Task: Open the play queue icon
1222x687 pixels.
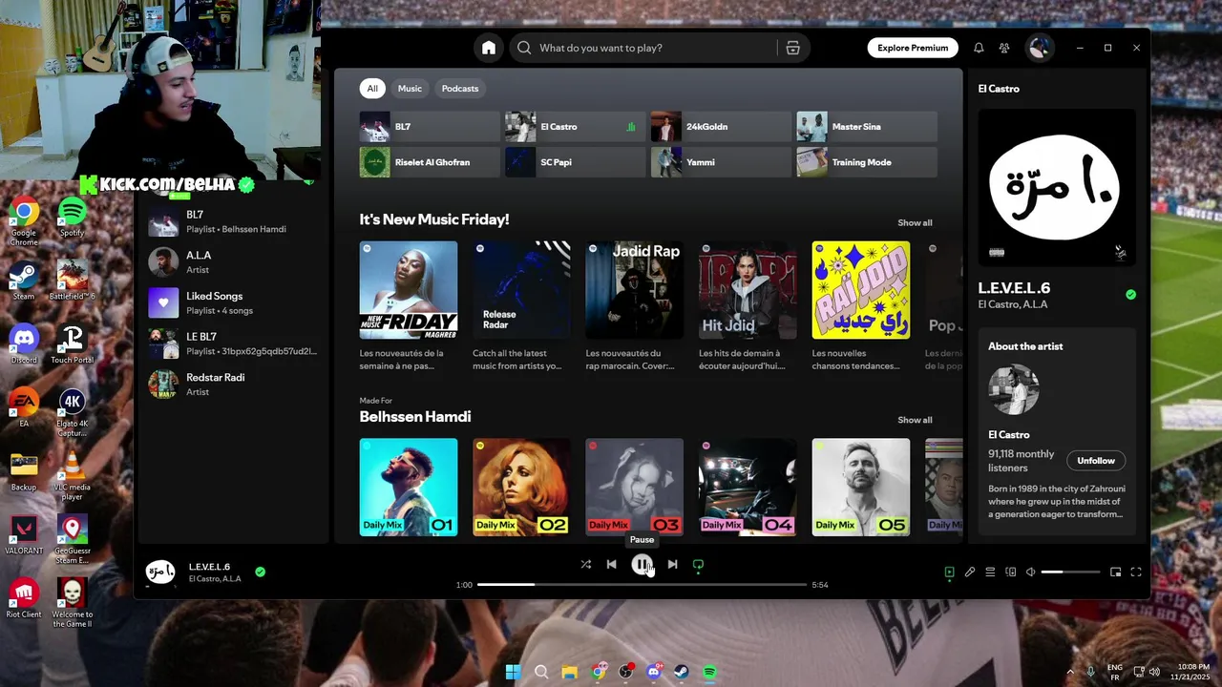Action: click(x=990, y=572)
